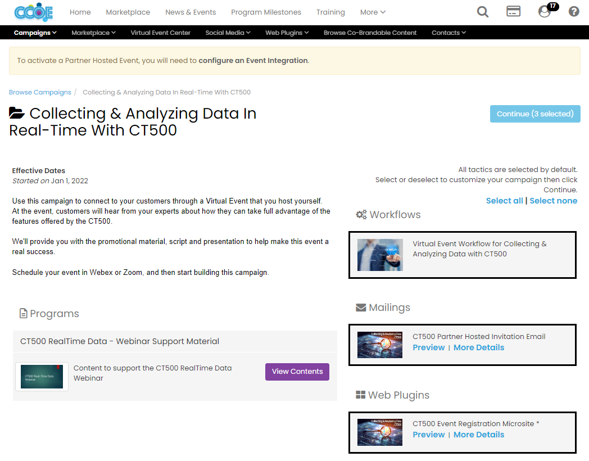Open Marketplace in top navigation
This screenshot has width=589, height=461.
click(128, 12)
